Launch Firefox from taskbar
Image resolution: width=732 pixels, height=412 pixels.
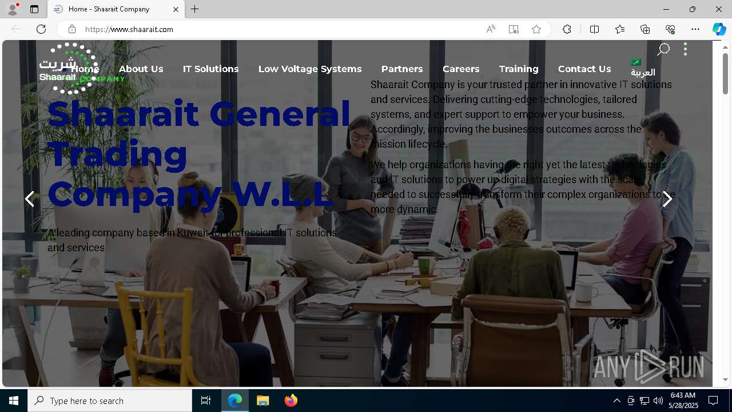click(291, 401)
